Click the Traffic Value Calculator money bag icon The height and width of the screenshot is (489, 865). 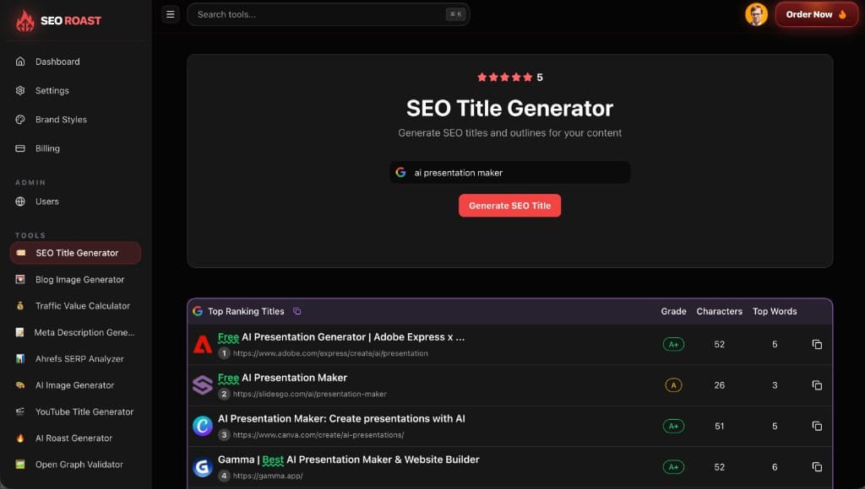click(x=20, y=305)
